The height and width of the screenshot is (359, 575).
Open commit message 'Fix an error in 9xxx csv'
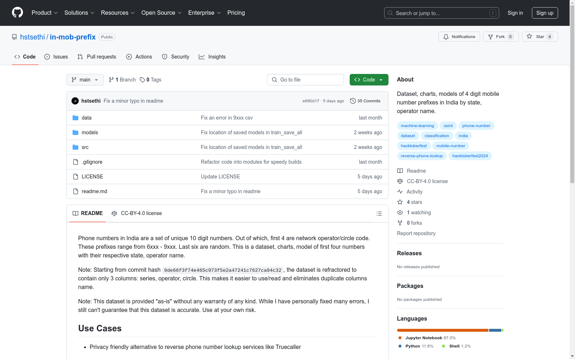tap(227, 118)
